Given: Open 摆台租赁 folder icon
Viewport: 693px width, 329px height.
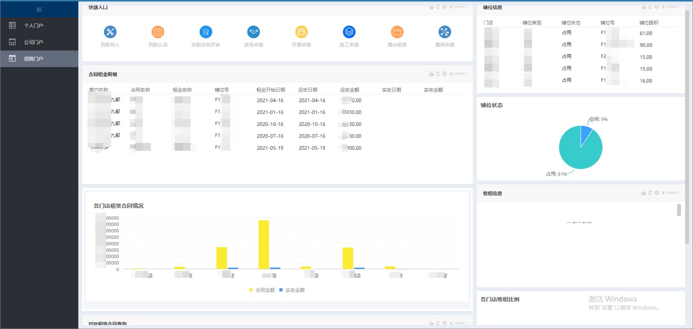Looking at the screenshot, I should click(x=397, y=32).
